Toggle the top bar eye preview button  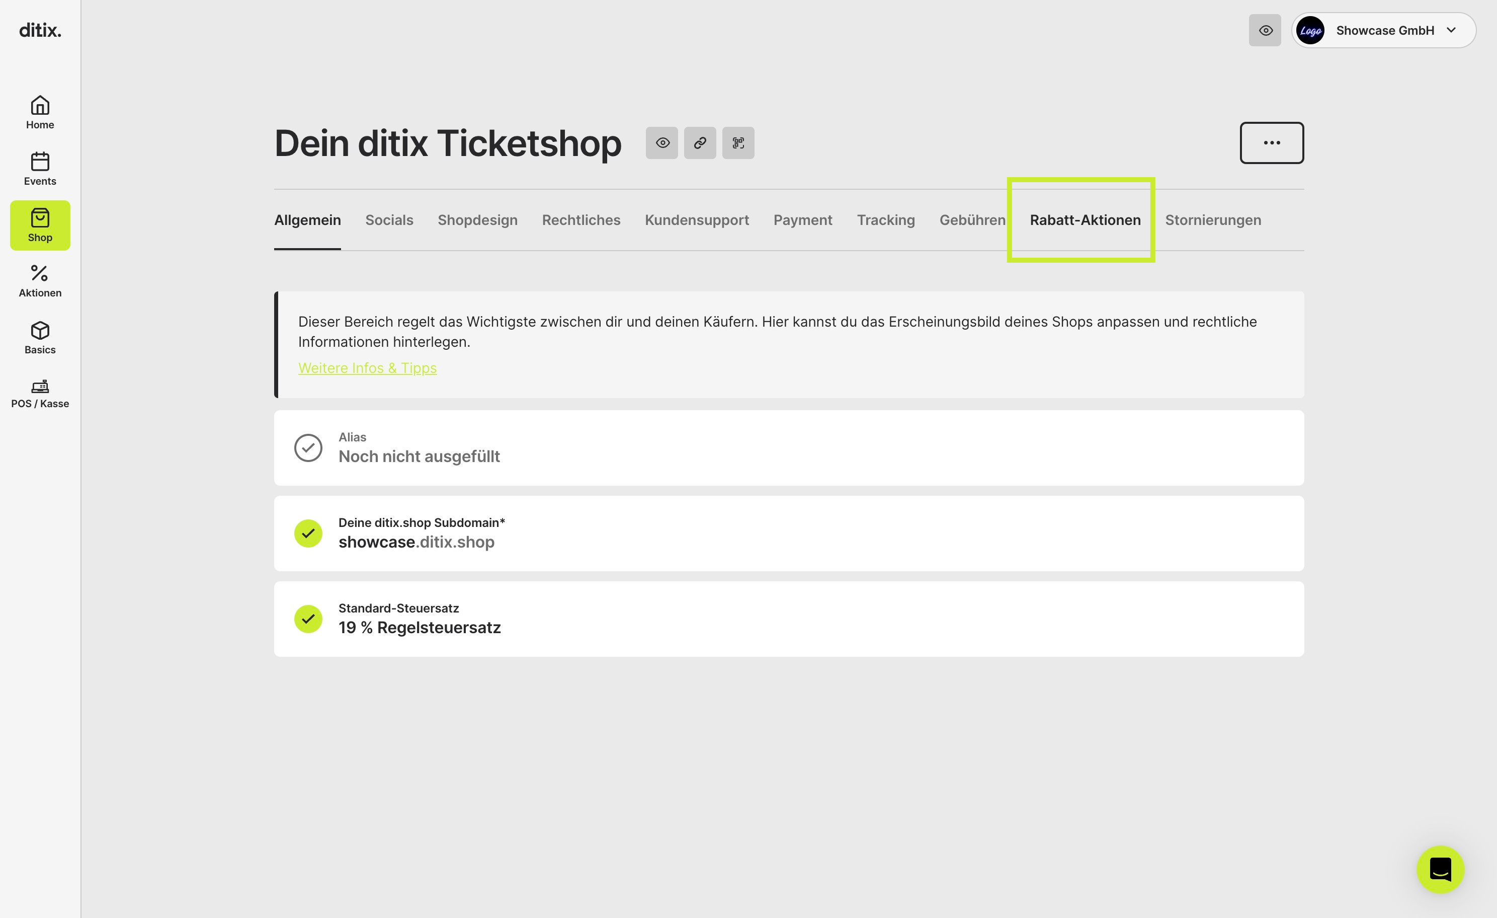[x=1265, y=30]
